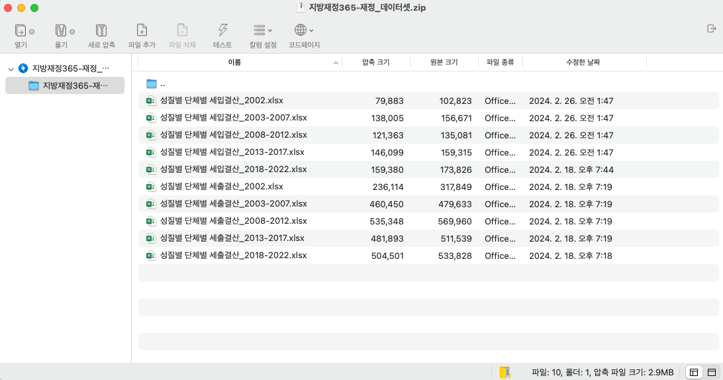723x380 pixels.
Task: Click the 열기 (Open) toolbar icon
Action: pos(21,30)
